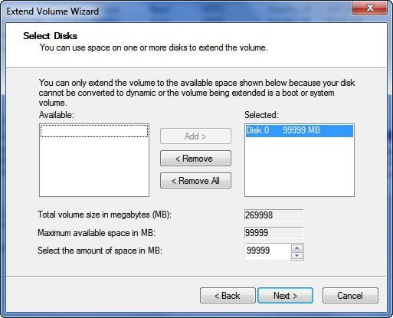Increase space amount with the up spinner arrow

tap(297, 248)
